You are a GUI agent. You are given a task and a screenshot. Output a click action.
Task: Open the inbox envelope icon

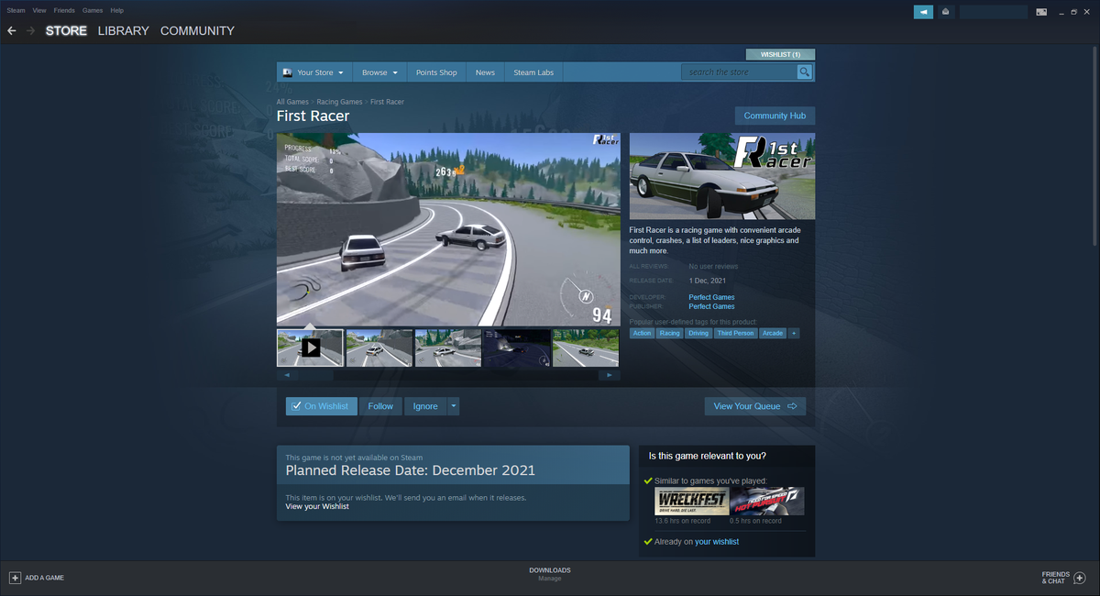tap(945, 12)
